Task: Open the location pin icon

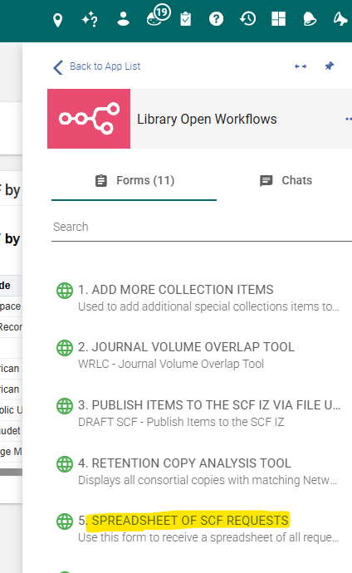Action: pos(57,20)
